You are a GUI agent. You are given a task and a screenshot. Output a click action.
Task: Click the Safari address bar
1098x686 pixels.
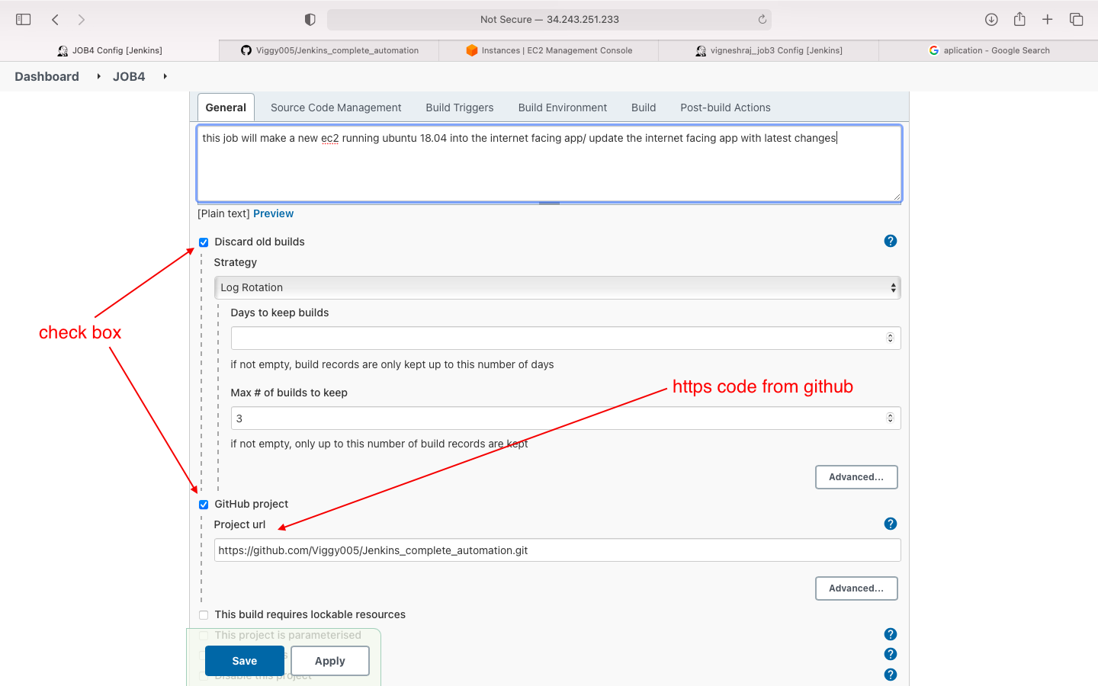549,20
